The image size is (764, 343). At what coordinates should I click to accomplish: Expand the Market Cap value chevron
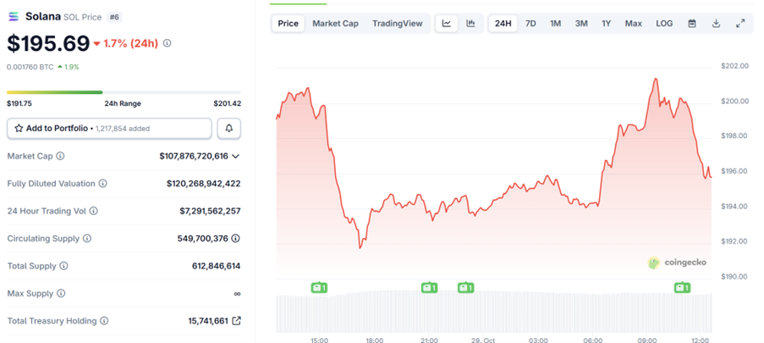pos(236,156)
